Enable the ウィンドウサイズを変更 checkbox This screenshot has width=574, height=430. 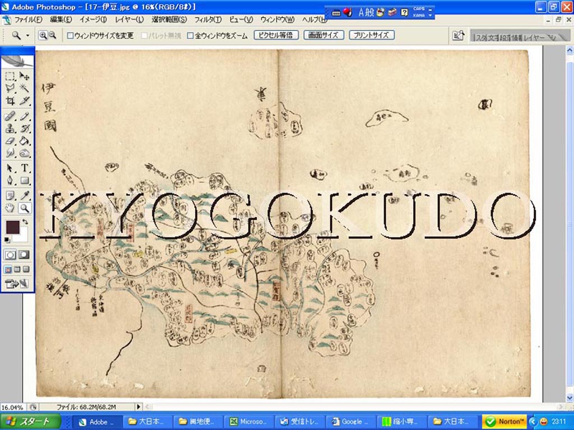[x=70, y=36]
